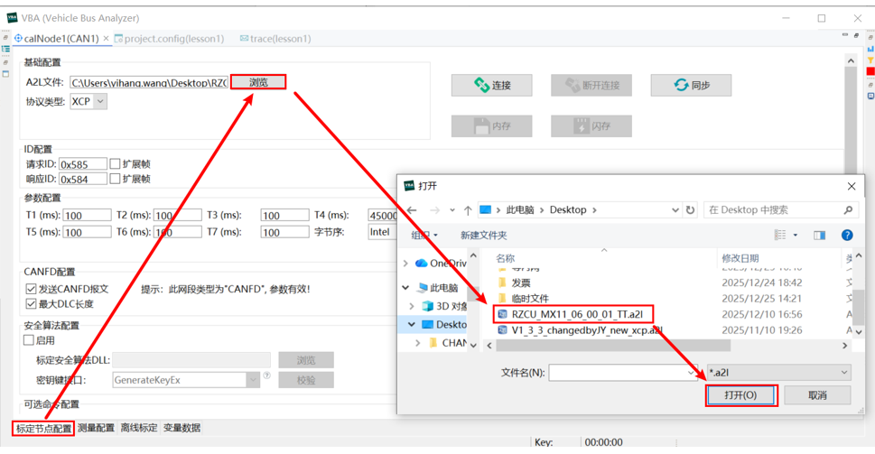This screenshot has height=454, width=875.
Task: Select the 测量配置 bottom tab
Action: (96, 428)
